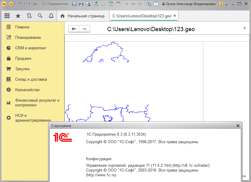Open the search magnifier
251x182 pixels.
click(x=40, y=16)
